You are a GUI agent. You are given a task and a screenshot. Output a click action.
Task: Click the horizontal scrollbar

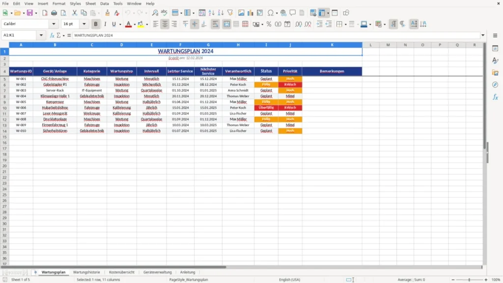point(113,267)
